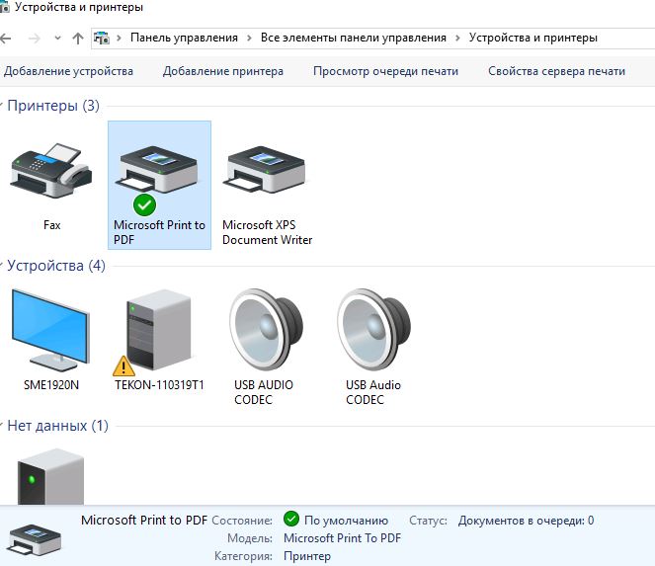The height and width of the screenshot is (566, 655).
Task: Select the TEKON-110319T1 computer device
Action: click(158, 336)
